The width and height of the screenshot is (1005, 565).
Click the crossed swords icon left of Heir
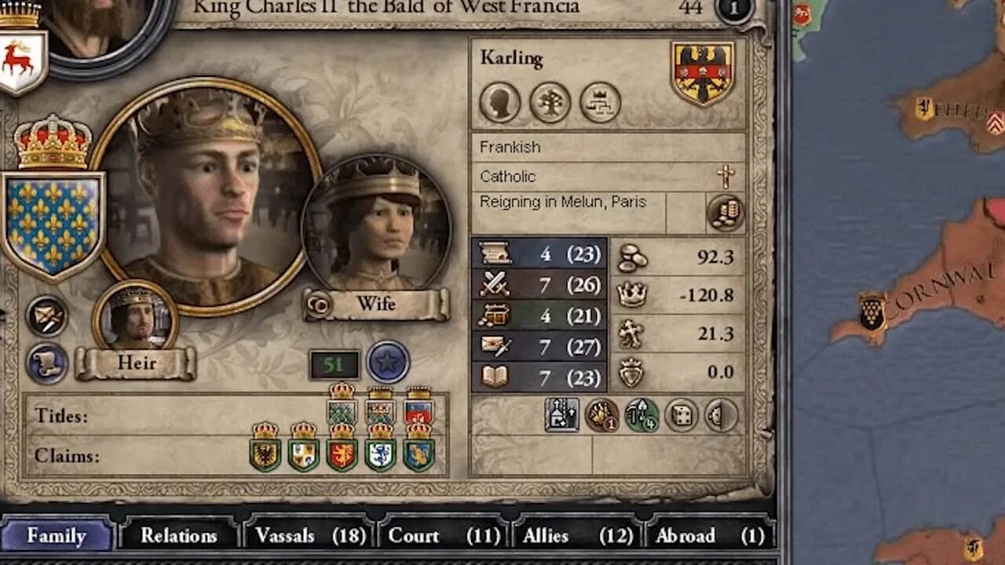click(47, 316)
